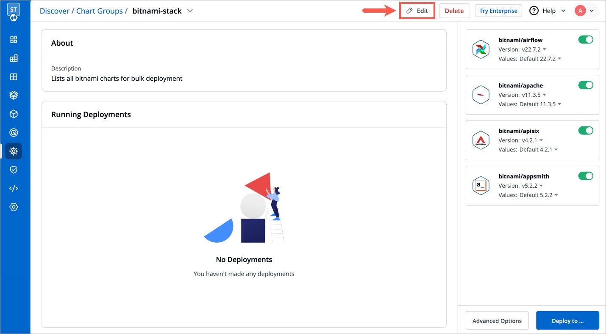
Task: Click the Help question mark icon
Action: coord(534,11)
